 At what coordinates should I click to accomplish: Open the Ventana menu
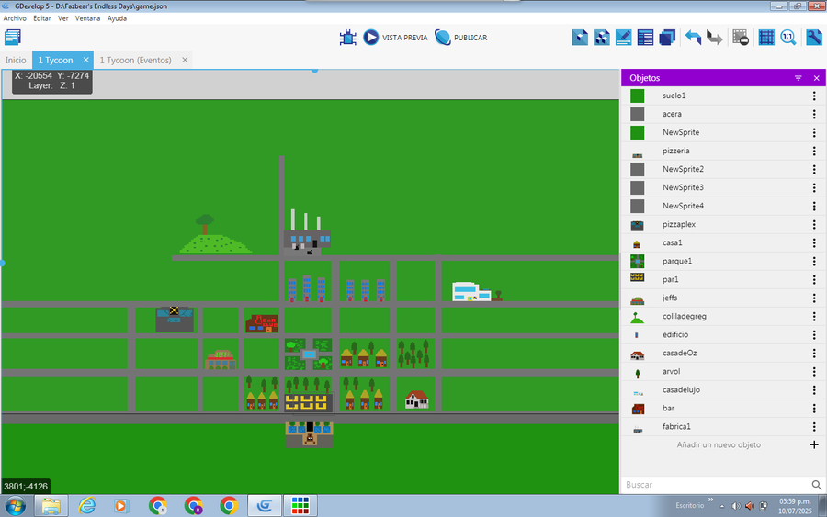tap(87, 18)
